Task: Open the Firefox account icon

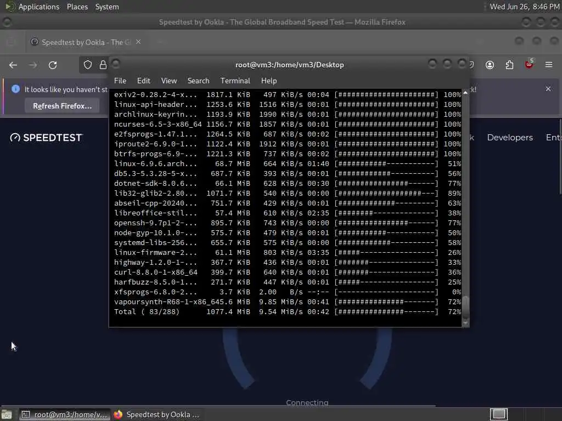Action: tap(490, 65)
